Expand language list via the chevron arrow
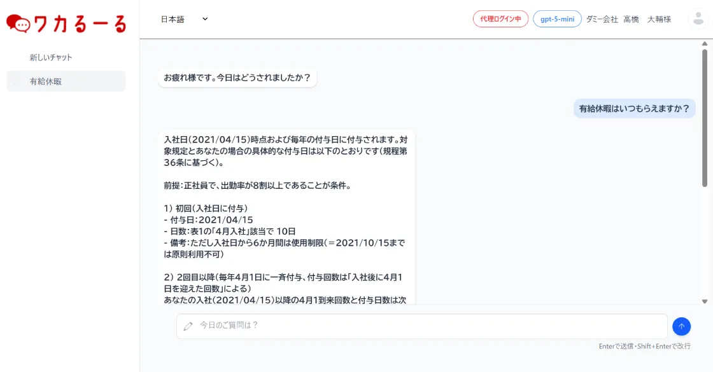 click(x=205, y=19)
